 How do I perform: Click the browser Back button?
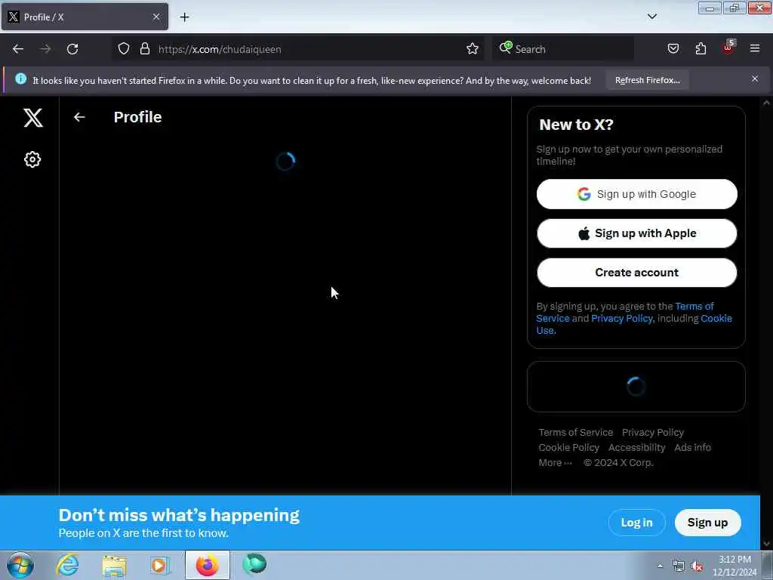(18, 49)
